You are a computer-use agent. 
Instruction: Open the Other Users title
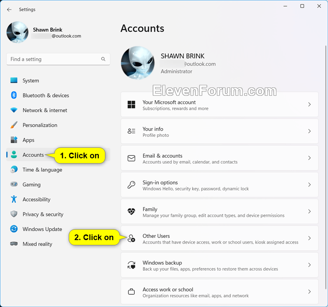pos(156,236)
